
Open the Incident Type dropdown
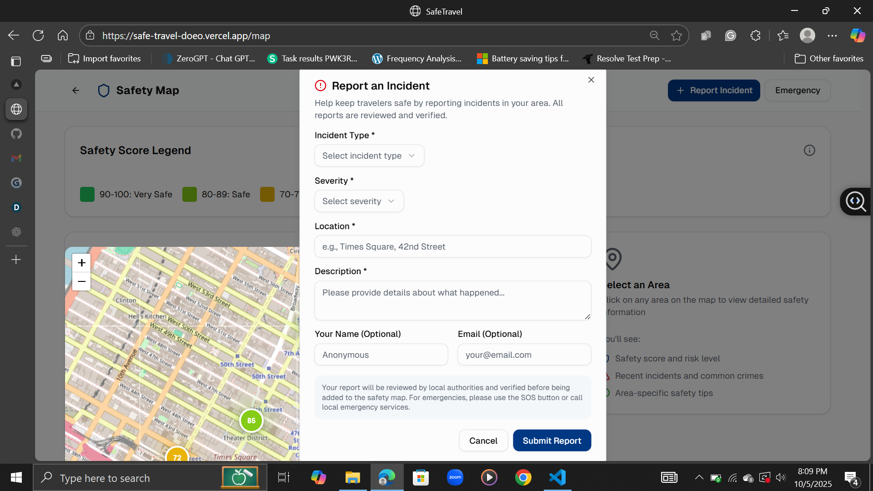(x=369, y=156)
